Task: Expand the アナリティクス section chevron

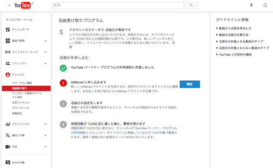Action: pyautogui.click(x=45, y=124)
